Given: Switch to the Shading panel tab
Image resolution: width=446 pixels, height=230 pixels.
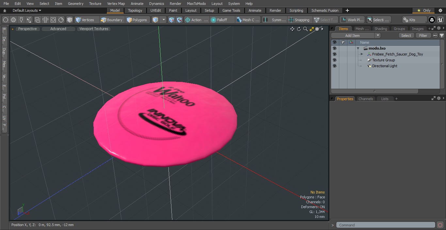Looking at the screenshot, I should 381,29.
